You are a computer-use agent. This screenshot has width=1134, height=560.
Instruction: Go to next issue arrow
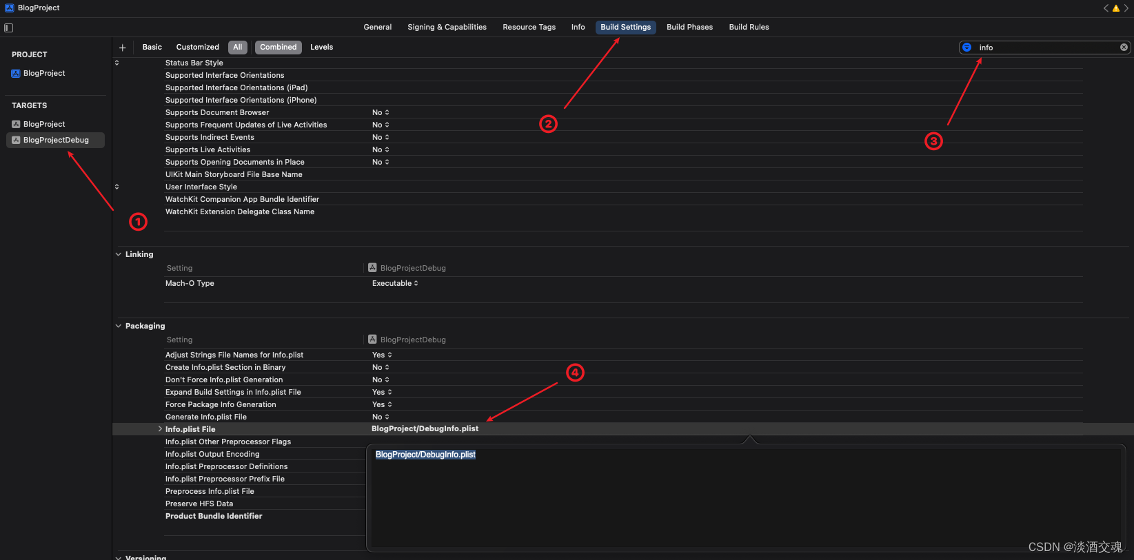(x=1126, y=8)
